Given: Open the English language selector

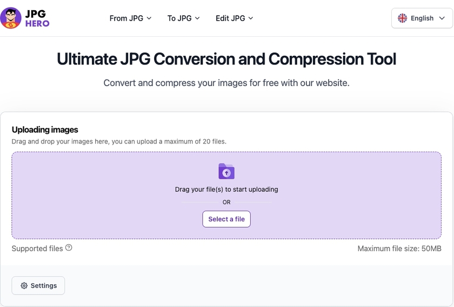Looking at the screenshot, I should (422, 18).
